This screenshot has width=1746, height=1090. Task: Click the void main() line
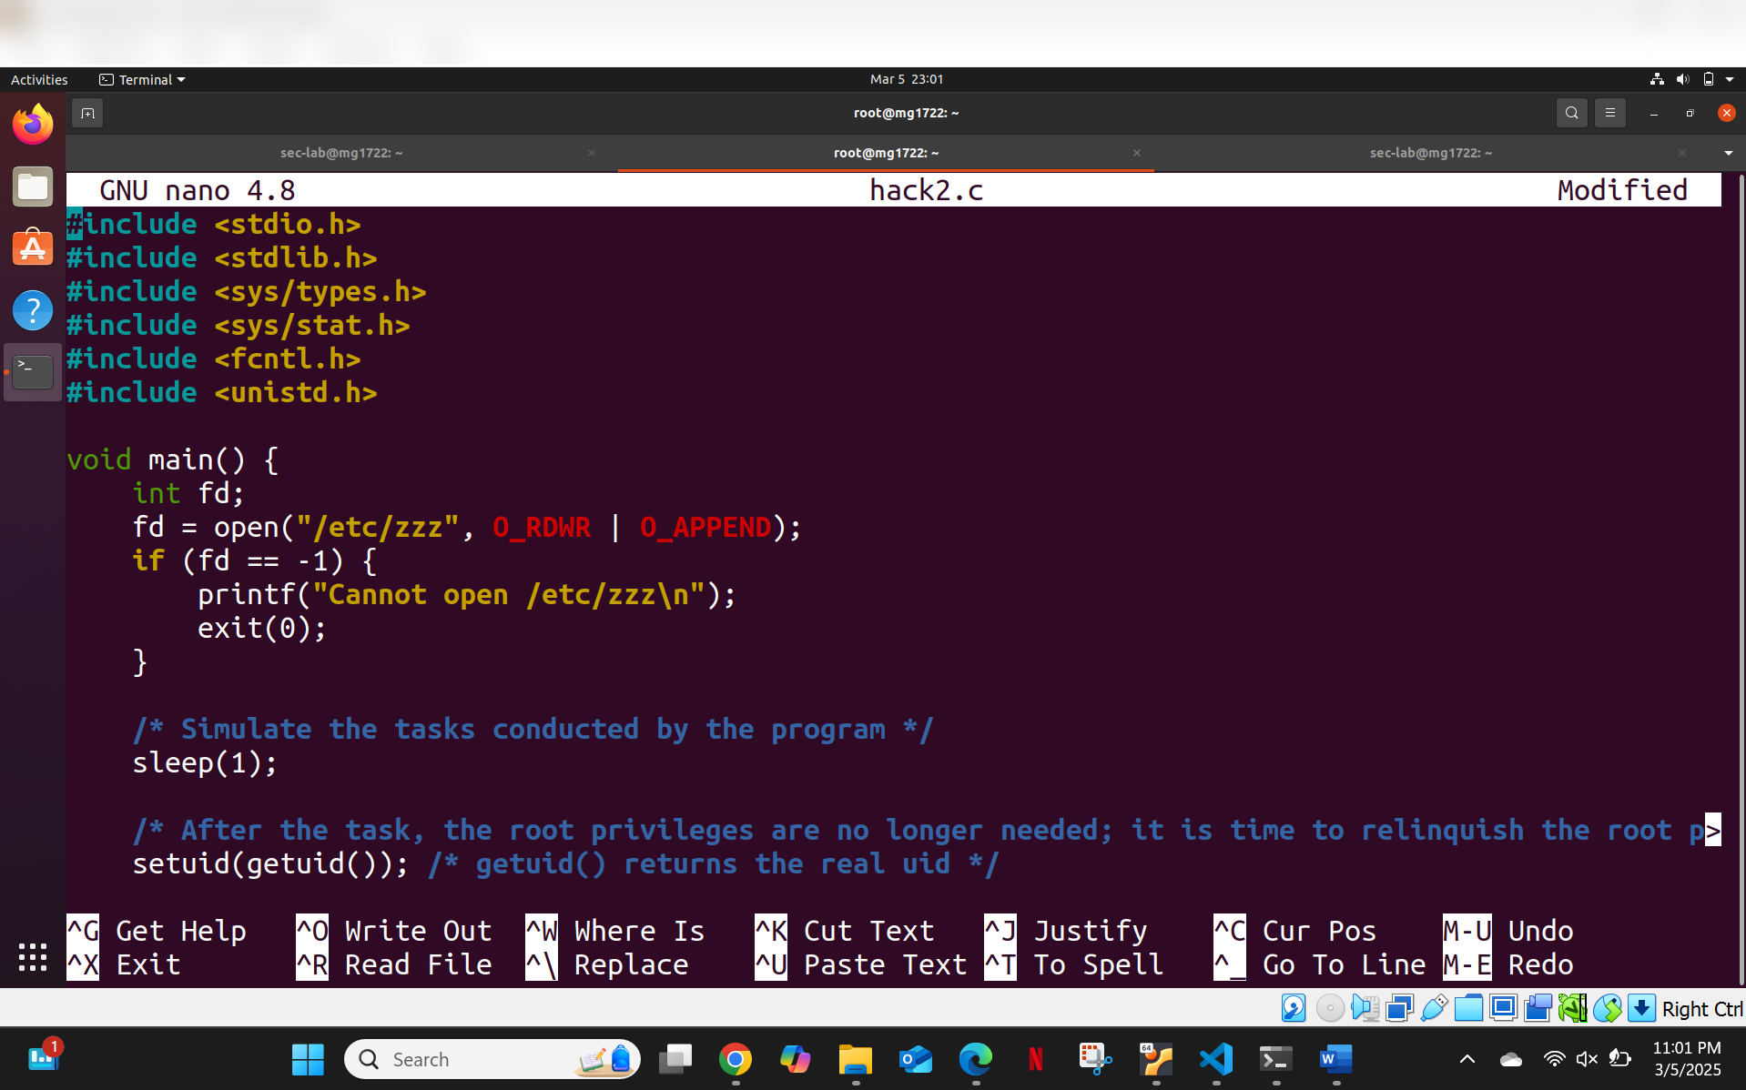(x=173, y=459)
